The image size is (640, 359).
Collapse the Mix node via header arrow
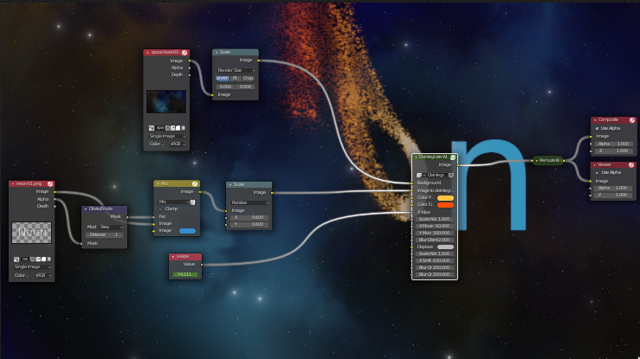tap(158, 183)
